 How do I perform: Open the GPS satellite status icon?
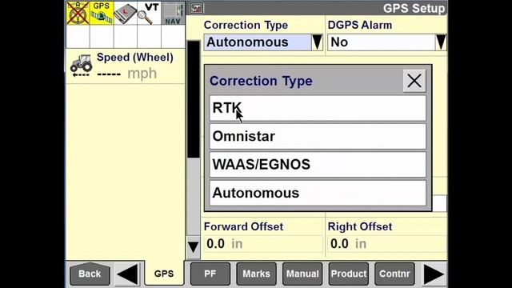[102, 13]
